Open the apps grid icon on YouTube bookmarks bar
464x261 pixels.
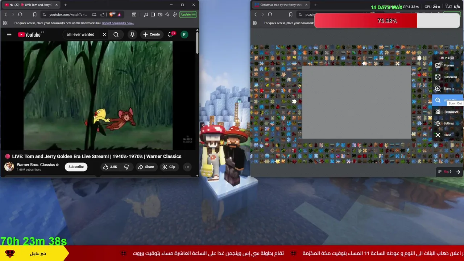(x=5, y=23)
